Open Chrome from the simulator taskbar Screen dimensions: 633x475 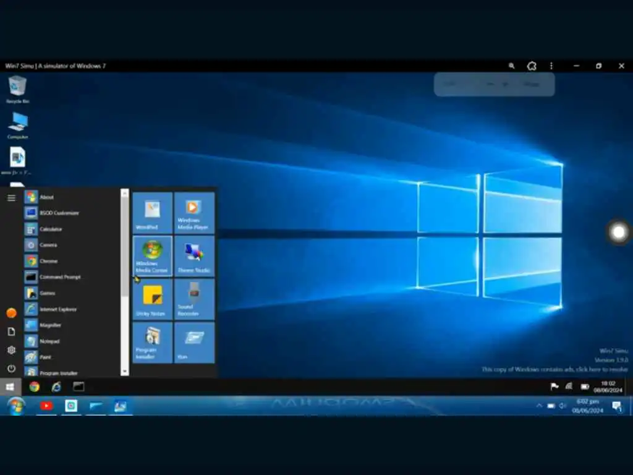click(35, 387)
